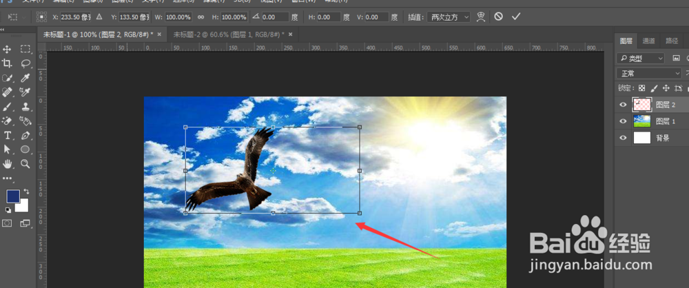The image size is (689, 288).
Task: Click the vertical skew V field
Action: pyautogui.click(x=377, y=17)
